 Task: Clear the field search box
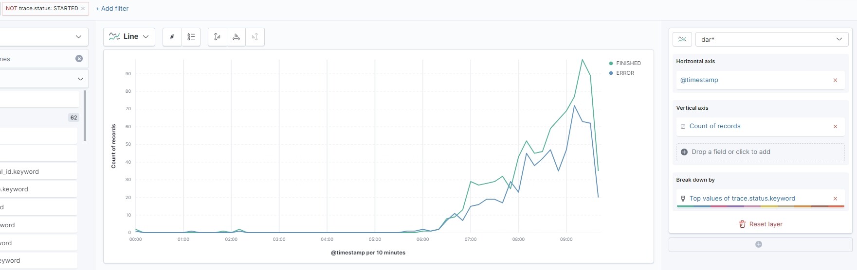click(79, 59)
